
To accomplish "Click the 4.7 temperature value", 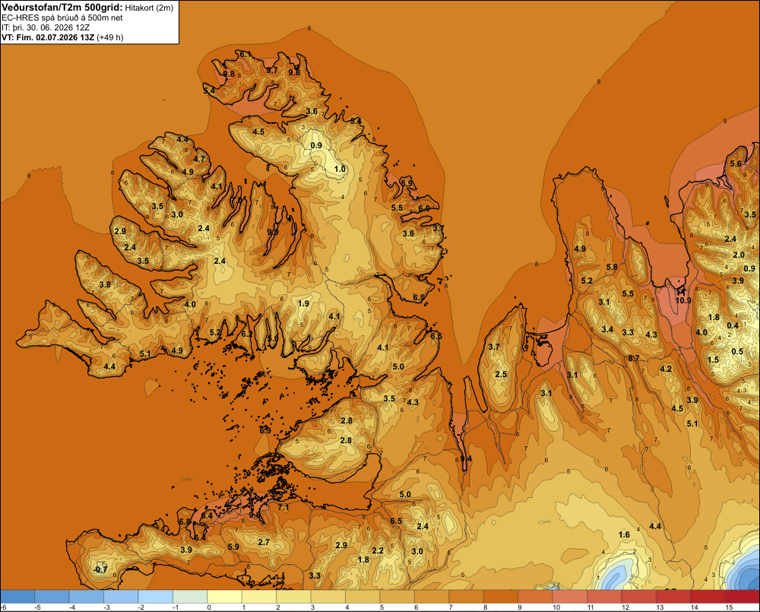I will (x=199, y=159).
